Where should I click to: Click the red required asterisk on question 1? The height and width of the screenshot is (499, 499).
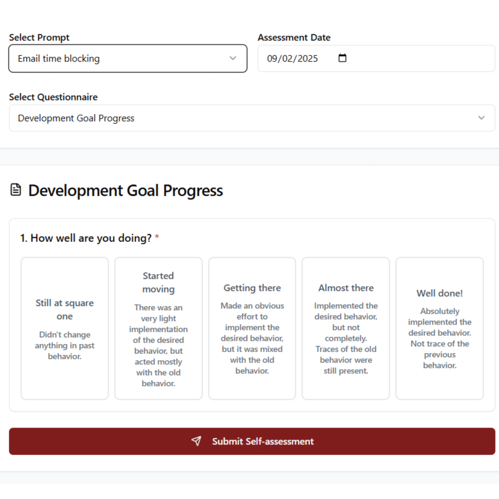157,237
